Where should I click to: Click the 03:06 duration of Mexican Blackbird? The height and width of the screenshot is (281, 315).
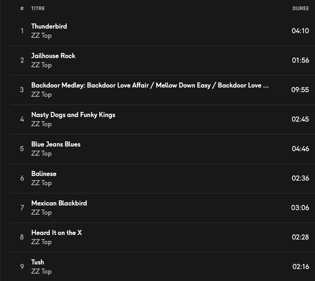[x=300, y=208]
